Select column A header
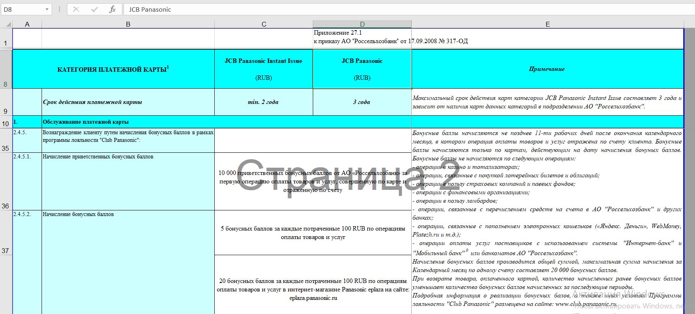Image resolution: width=695 pixels, height=314 pixels. click(x=27, y=24)
